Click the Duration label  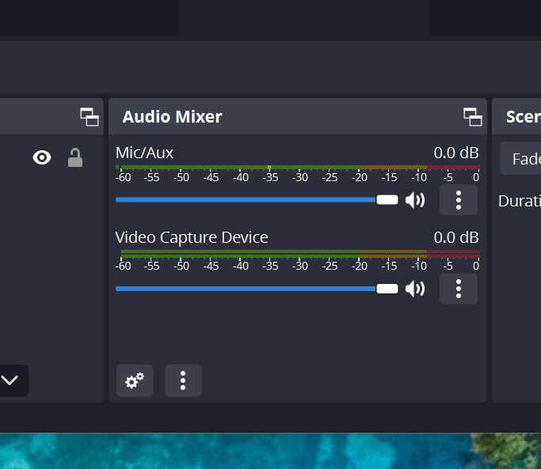point(520,201)
